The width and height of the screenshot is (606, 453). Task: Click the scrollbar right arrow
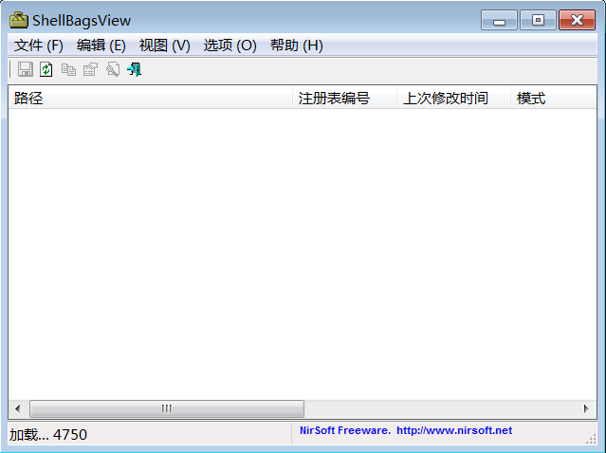click(x=586, y=408)
